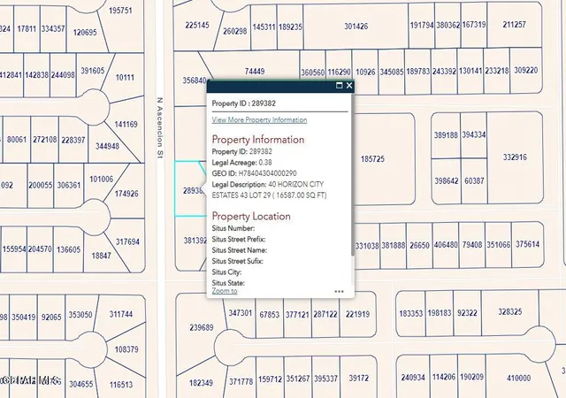
Task: Select parcel 120695 on the map
Action: (85, 33)
